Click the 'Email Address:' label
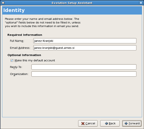The height and width of the screenshot is (129, 144). coord(20,48)
